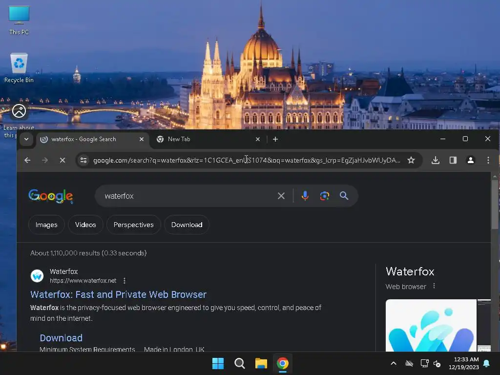
Task: Click the Chrome address bar URL
Action: [247, 160]
